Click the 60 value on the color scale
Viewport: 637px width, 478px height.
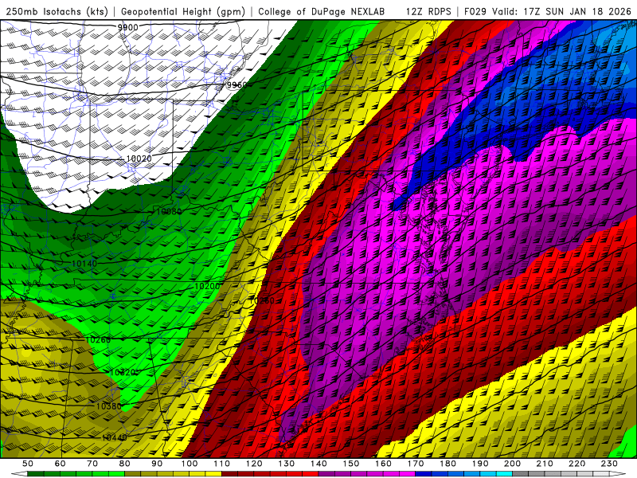[x=61, y=464]
